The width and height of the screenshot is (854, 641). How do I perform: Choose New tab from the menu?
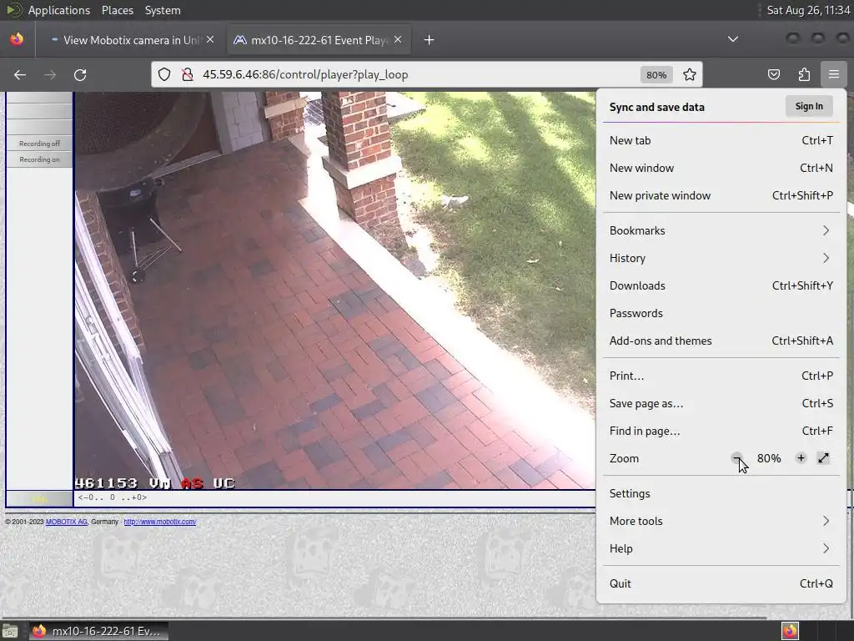click(x=721, y=140)
